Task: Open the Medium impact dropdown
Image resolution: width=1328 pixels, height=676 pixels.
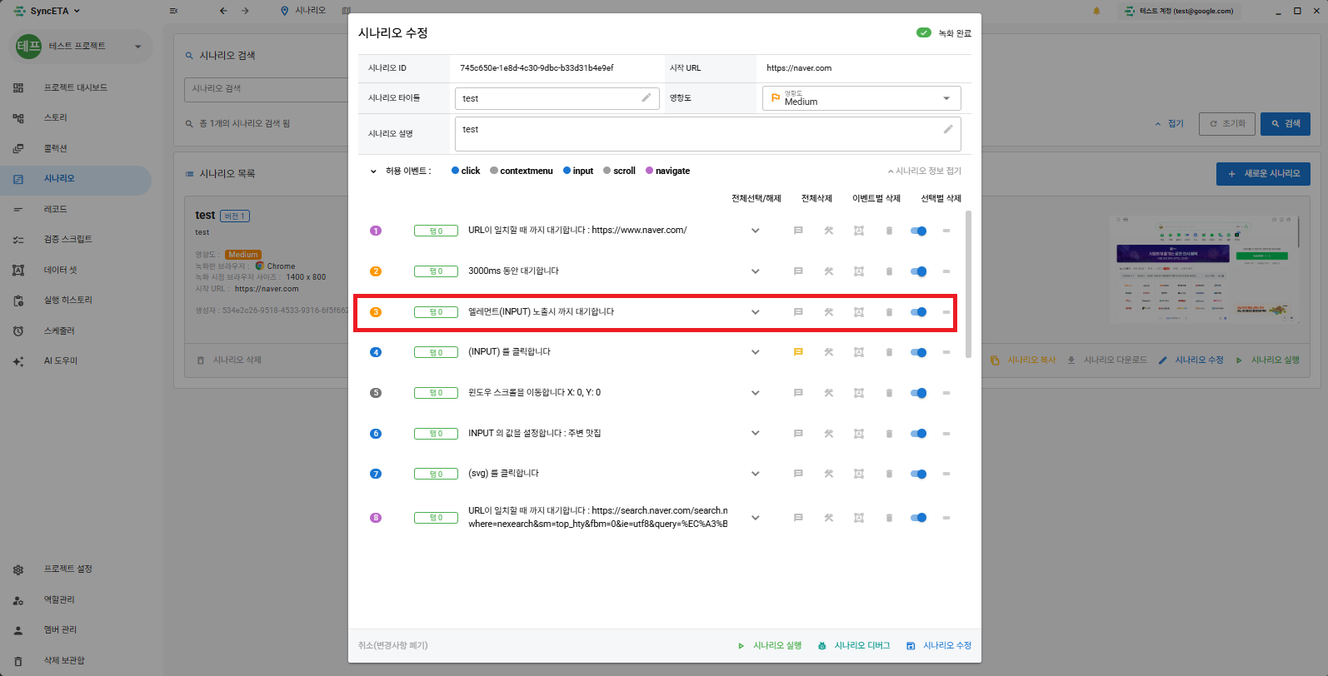Action: (x=861, y=98)
